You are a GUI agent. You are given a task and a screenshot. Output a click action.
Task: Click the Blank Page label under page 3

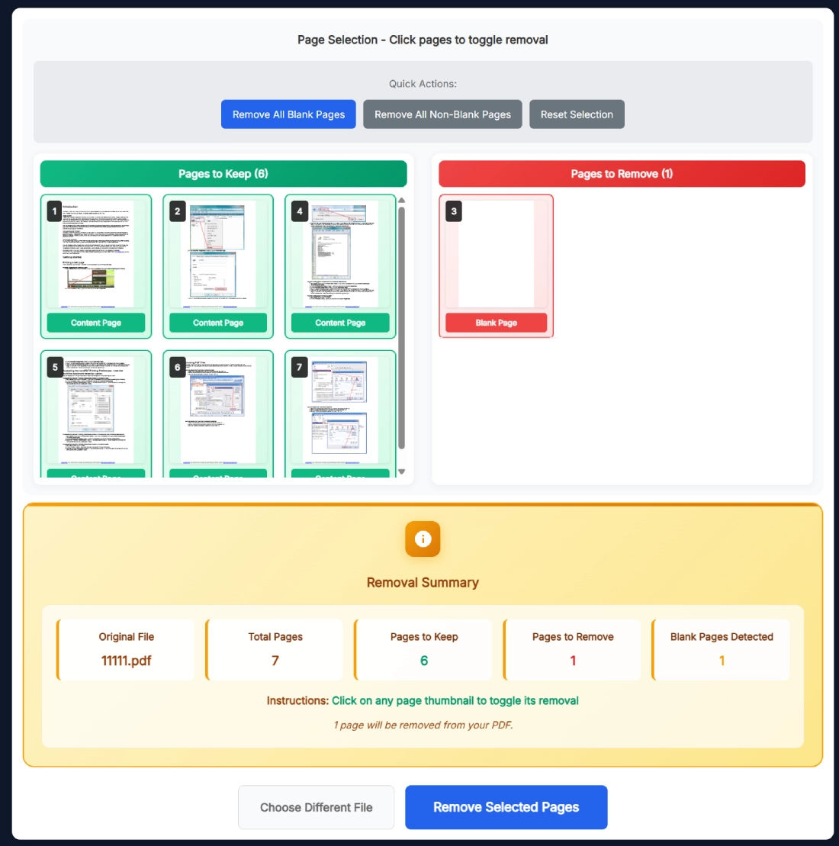(x=496, y=323)
